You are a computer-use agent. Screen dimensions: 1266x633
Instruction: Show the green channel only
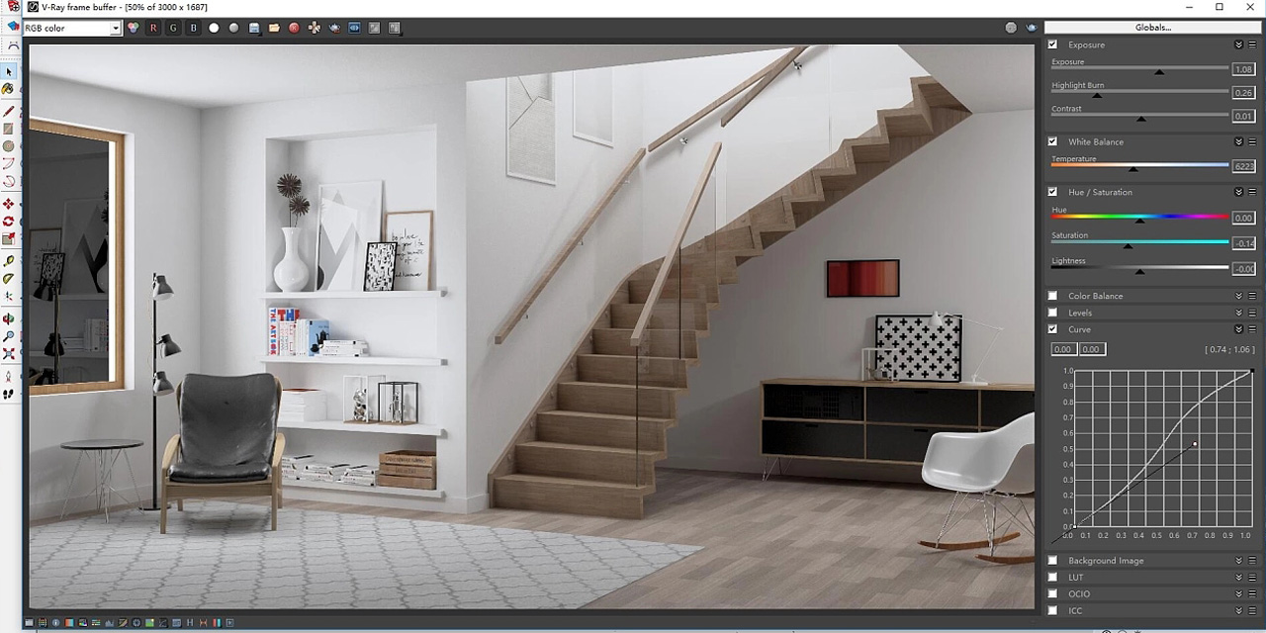(173, 27)
